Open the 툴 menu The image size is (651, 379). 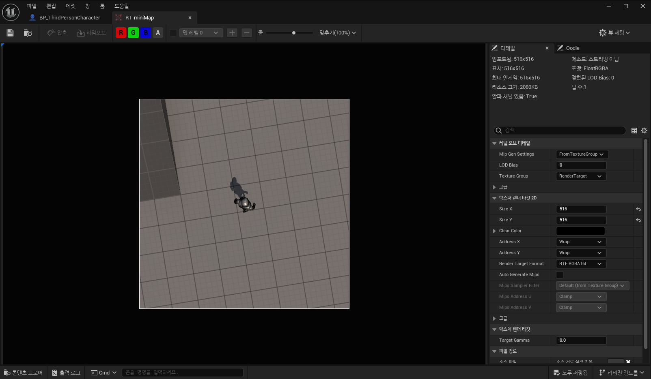pyautogui.click(x=102, y=6)
